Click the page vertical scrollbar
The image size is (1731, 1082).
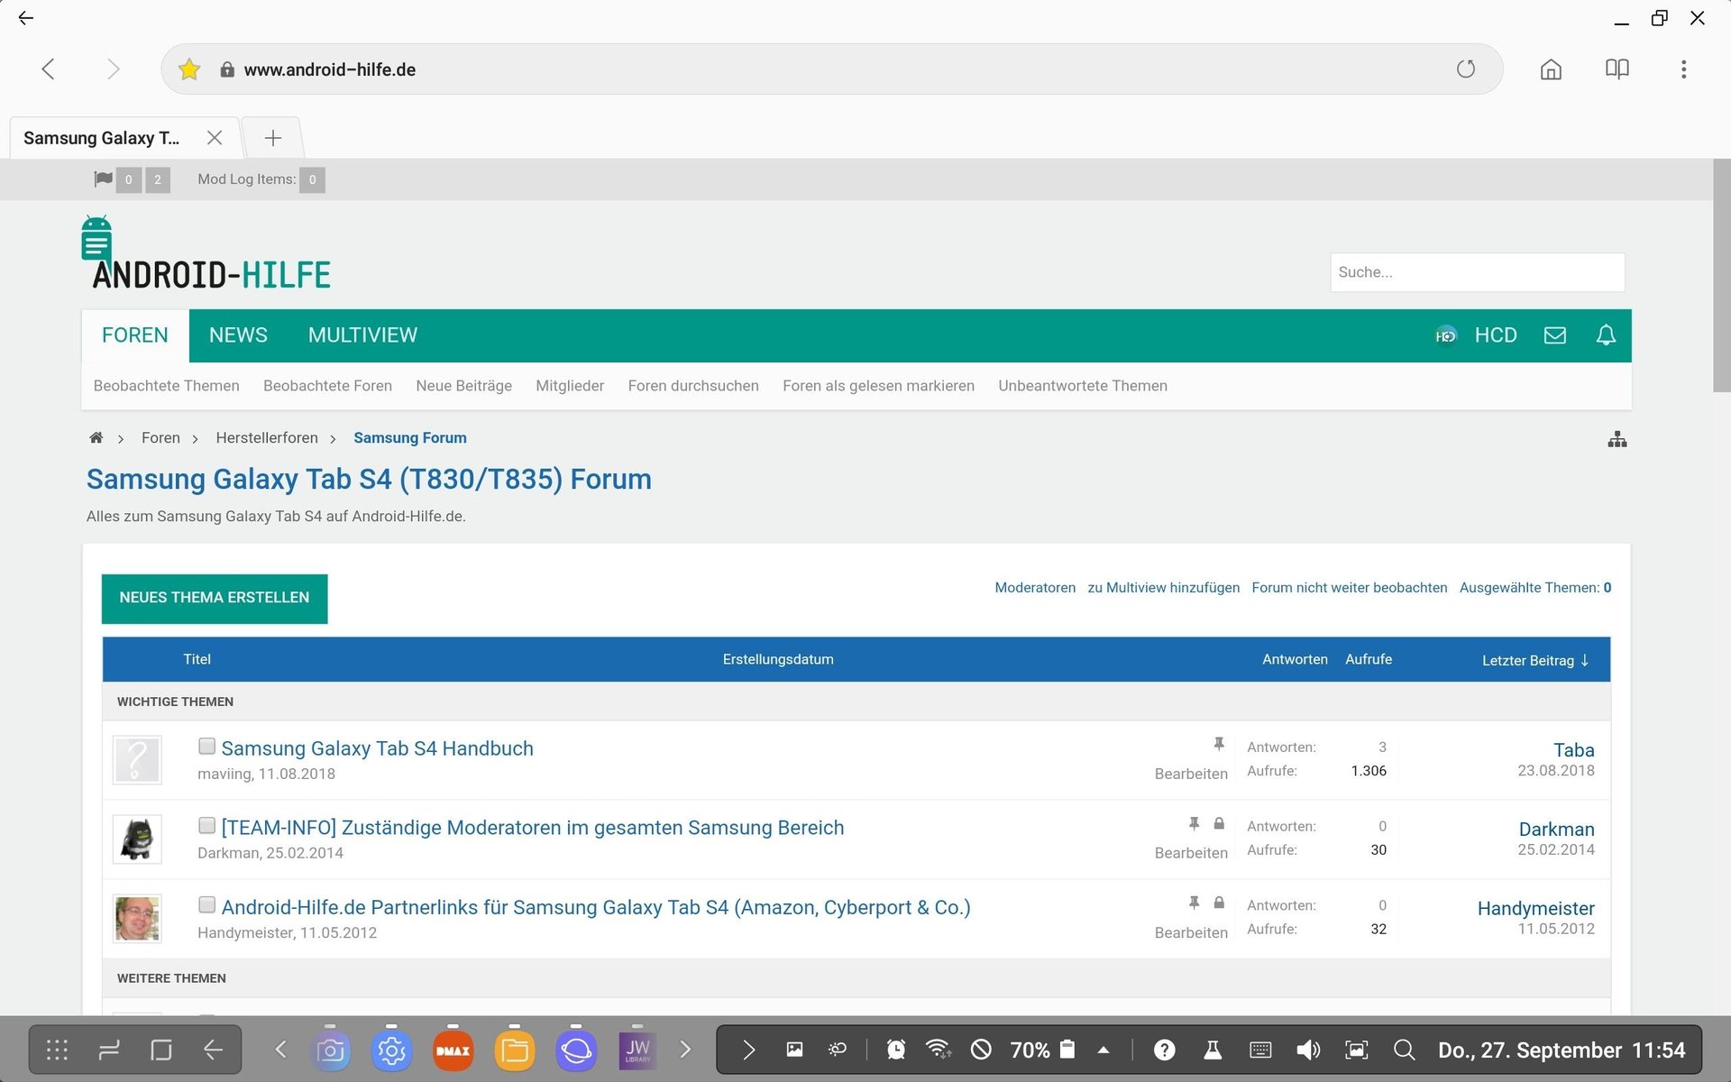tap(1721, 276)
